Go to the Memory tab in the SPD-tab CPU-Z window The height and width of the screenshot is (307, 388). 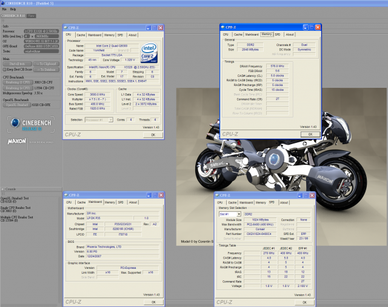pos(261,203)
